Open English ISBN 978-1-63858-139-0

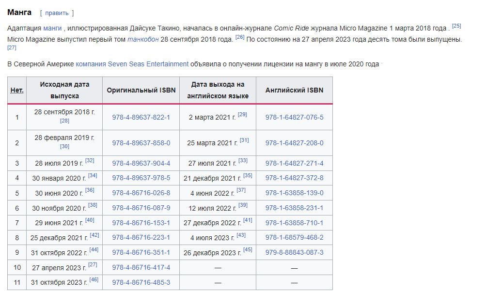tap(294, 193)
